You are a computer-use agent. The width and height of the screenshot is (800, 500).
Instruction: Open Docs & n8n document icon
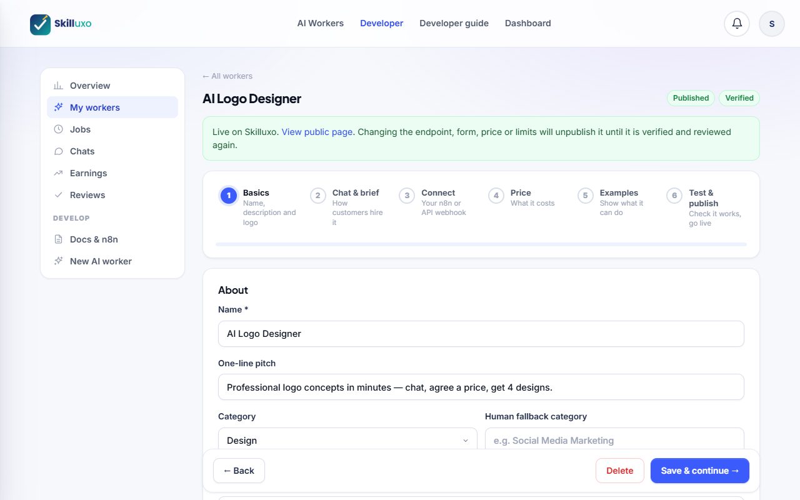[58, 239]
